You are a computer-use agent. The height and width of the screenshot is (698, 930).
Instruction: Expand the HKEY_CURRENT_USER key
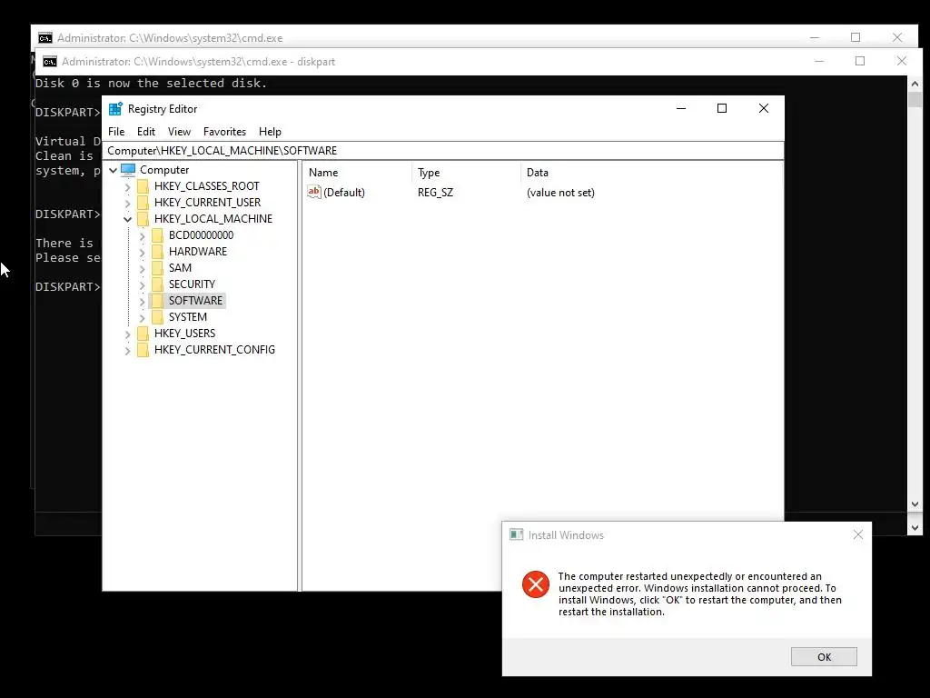click(127, 203)
